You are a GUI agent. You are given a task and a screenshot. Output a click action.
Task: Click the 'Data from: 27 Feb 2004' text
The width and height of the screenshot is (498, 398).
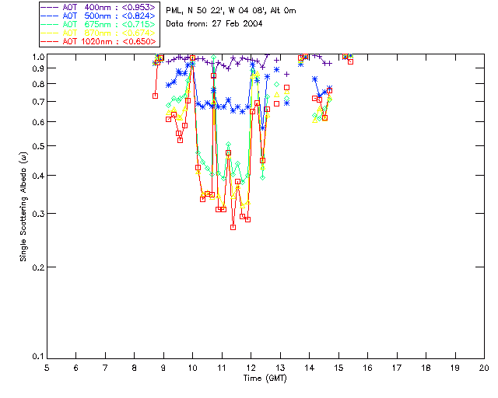coord(214,23)
